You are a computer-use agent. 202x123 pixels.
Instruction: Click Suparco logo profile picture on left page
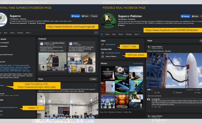(x=3, y=20)
